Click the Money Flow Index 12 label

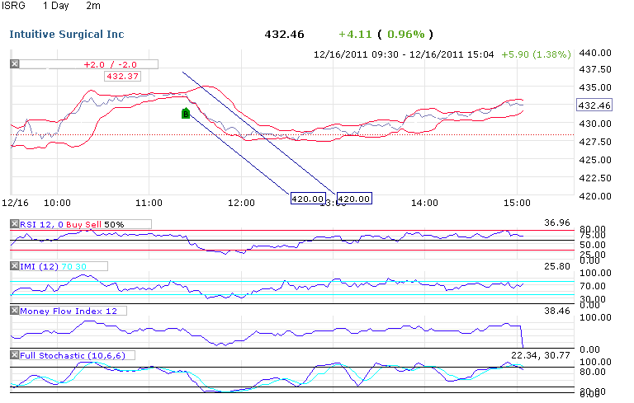[x=69, y=311]
